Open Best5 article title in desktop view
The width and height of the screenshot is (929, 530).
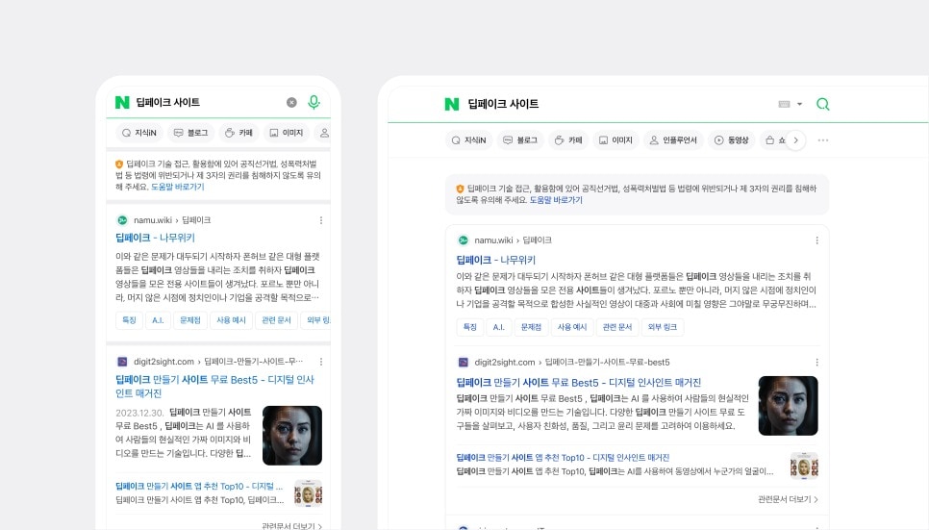(579, 383)
